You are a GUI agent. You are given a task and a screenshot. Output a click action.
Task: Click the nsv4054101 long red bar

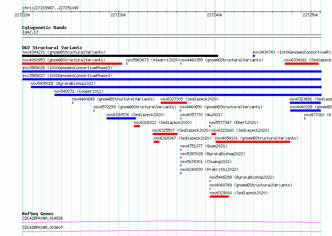tap(253, 142)
